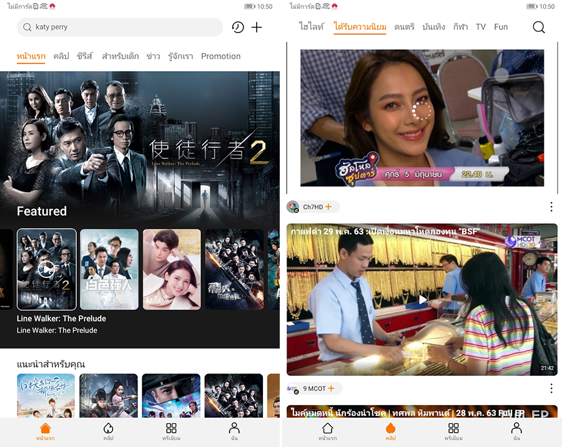
Task: Play Line Walker featured thumbnail
Action: click(x=46, y=269)
